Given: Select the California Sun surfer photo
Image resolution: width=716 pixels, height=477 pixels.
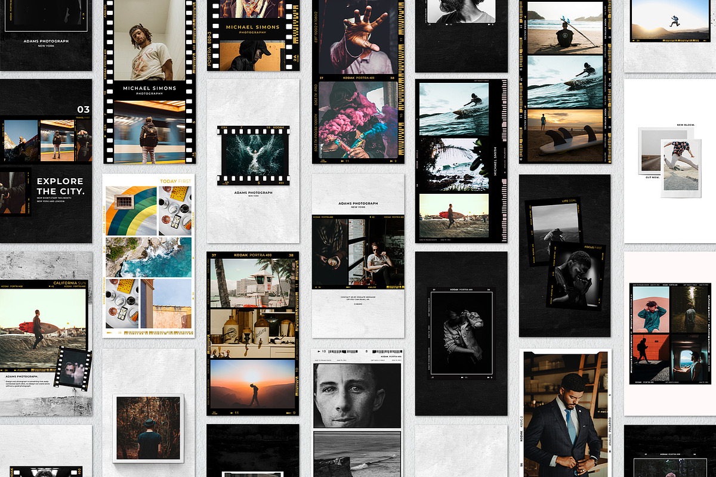Looking at the screenshot, I should [x=43, y=329].
